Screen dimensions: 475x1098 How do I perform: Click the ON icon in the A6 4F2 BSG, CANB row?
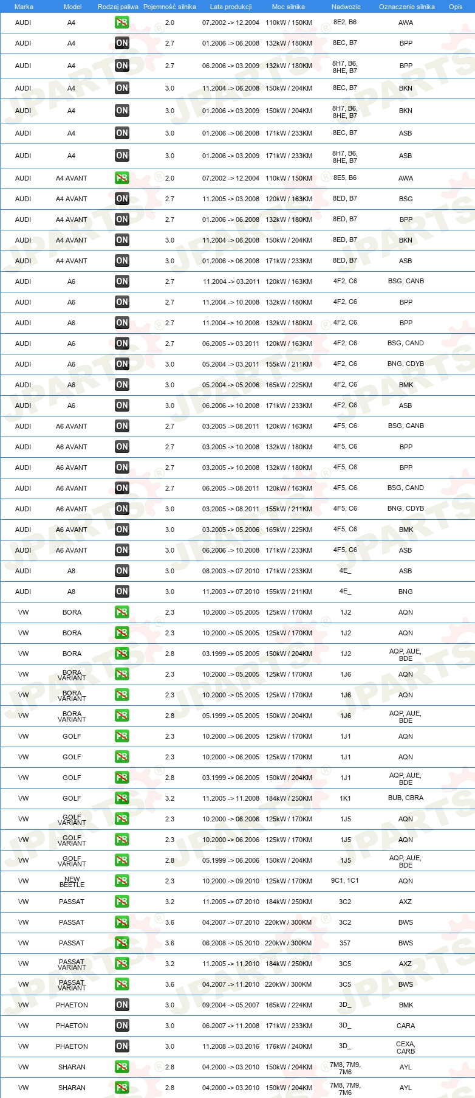121,281
